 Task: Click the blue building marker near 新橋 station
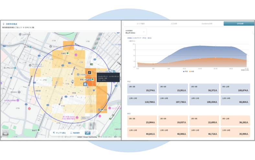[85, 84]
